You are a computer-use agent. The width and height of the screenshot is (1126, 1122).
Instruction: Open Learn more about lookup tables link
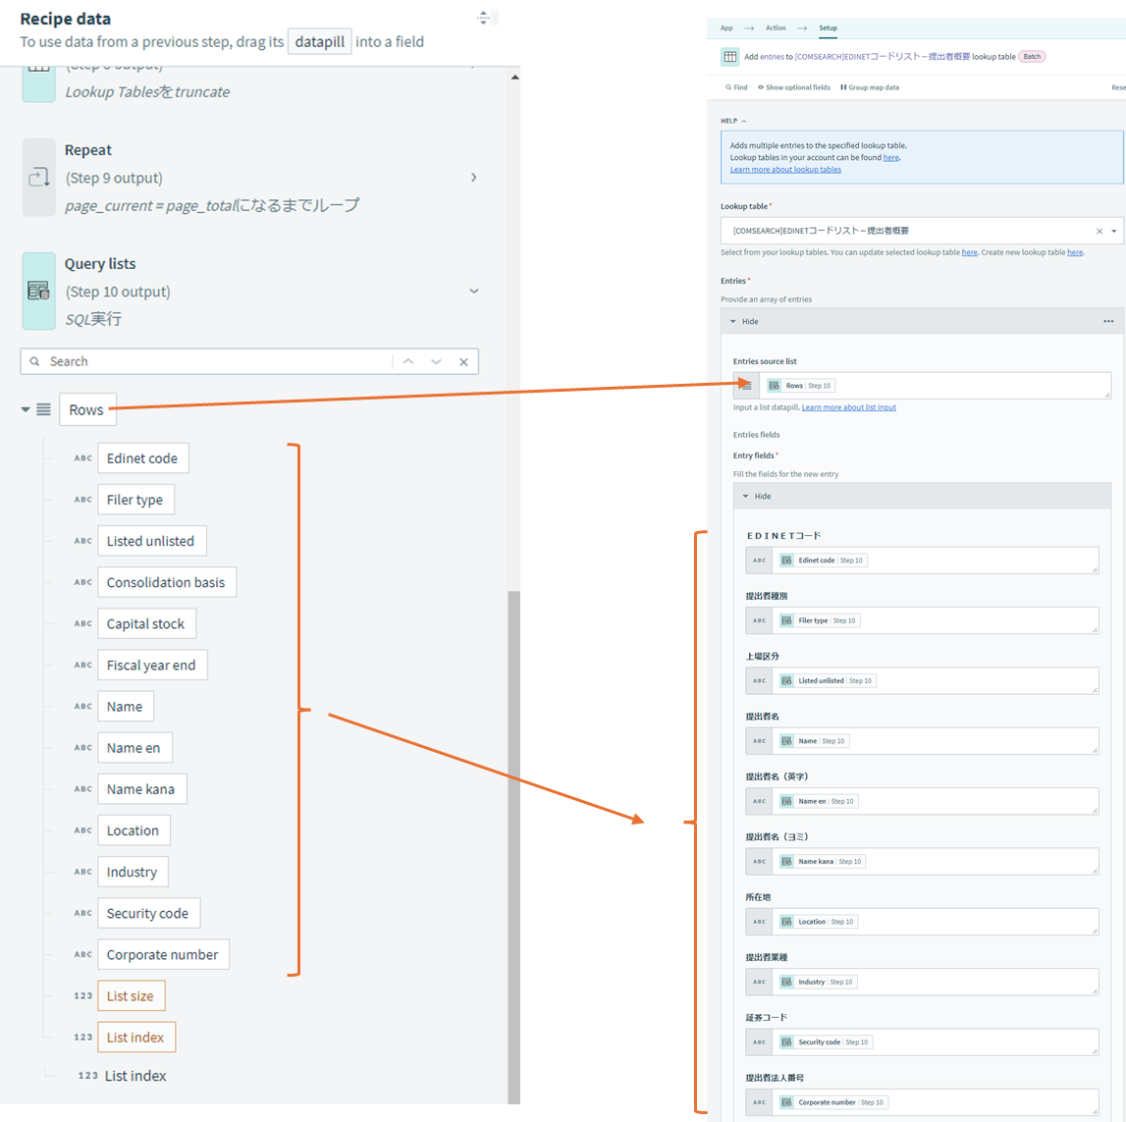click(785, 170)
